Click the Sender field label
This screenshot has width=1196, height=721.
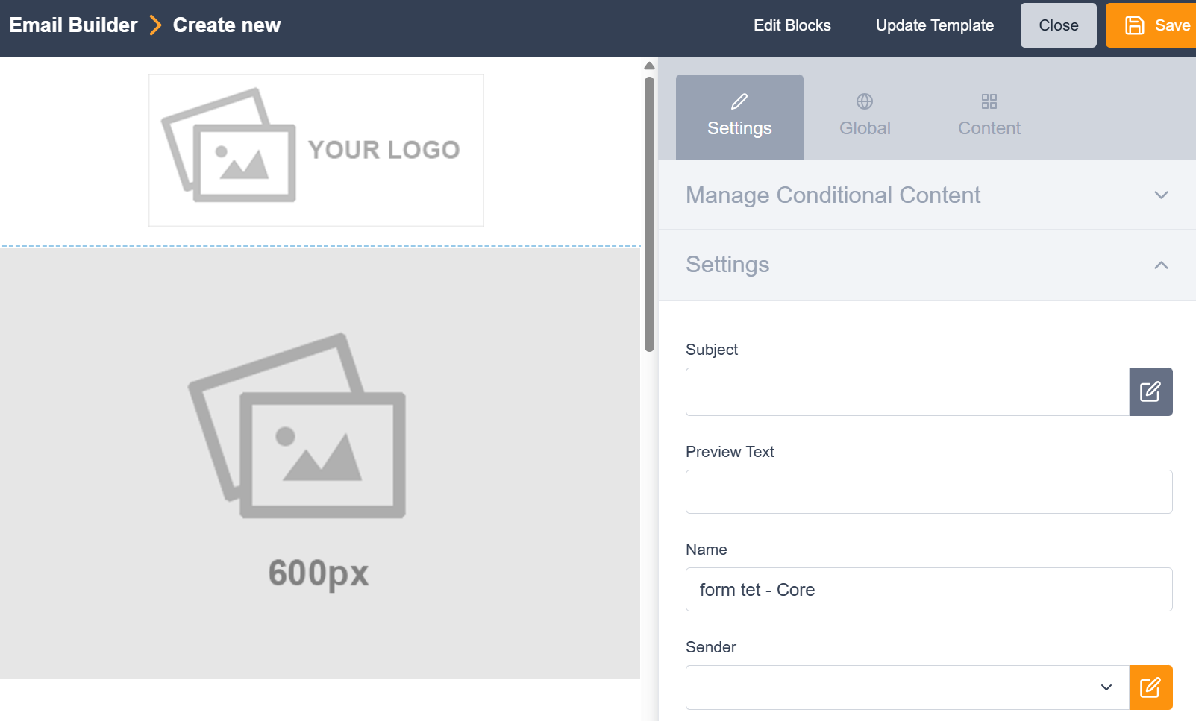tap(711, 647)
